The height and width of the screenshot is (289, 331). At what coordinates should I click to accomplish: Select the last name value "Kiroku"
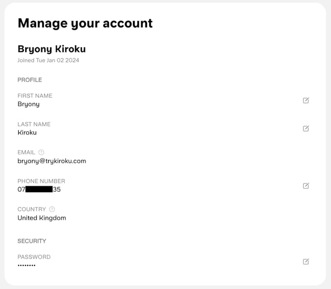[x=27, y=132]
